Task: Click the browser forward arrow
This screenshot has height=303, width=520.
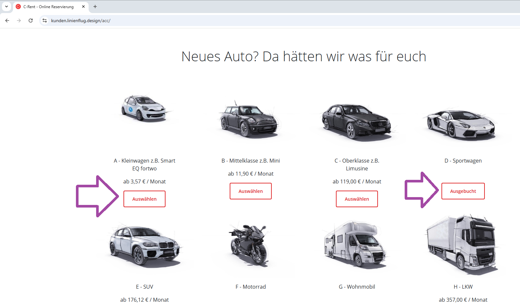Action: point(19,21)
